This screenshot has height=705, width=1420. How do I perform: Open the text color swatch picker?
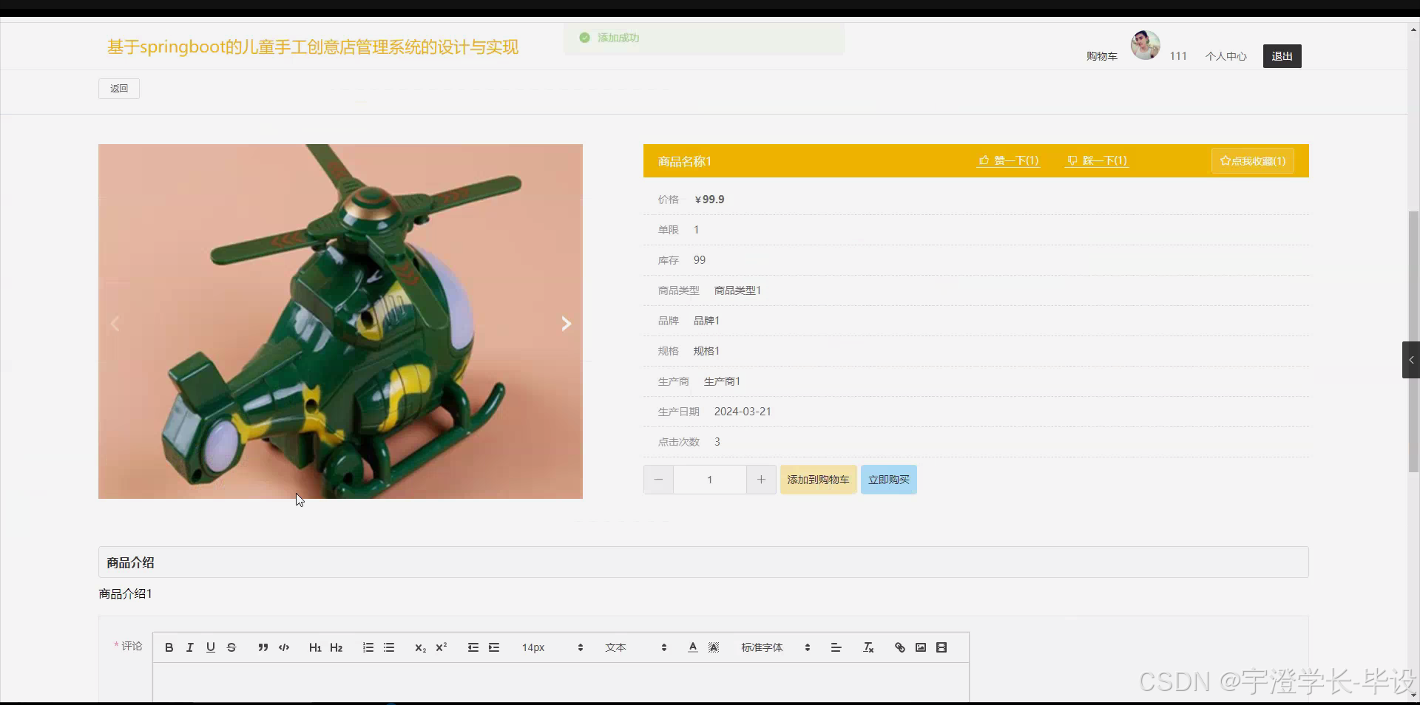692,647
